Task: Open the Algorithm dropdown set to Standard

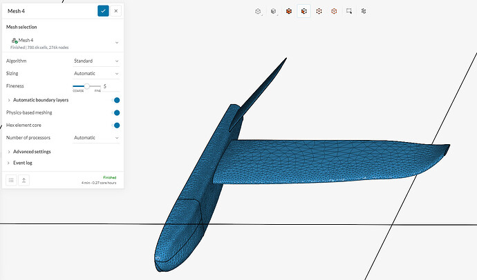Action: click(96, 61)
